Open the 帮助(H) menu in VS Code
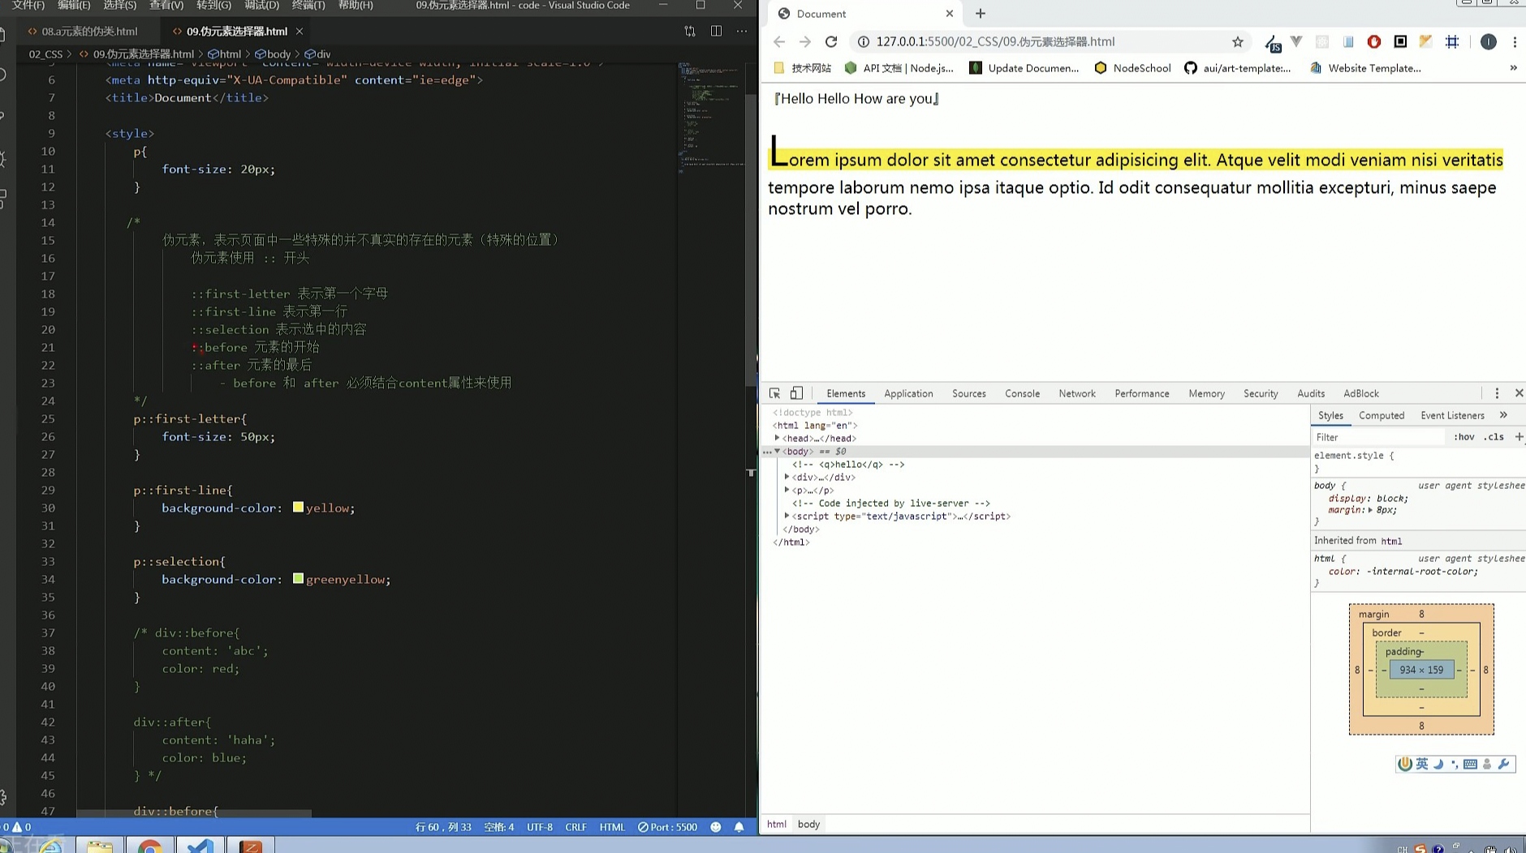The image size is (1526, 853). coord(356,5)
